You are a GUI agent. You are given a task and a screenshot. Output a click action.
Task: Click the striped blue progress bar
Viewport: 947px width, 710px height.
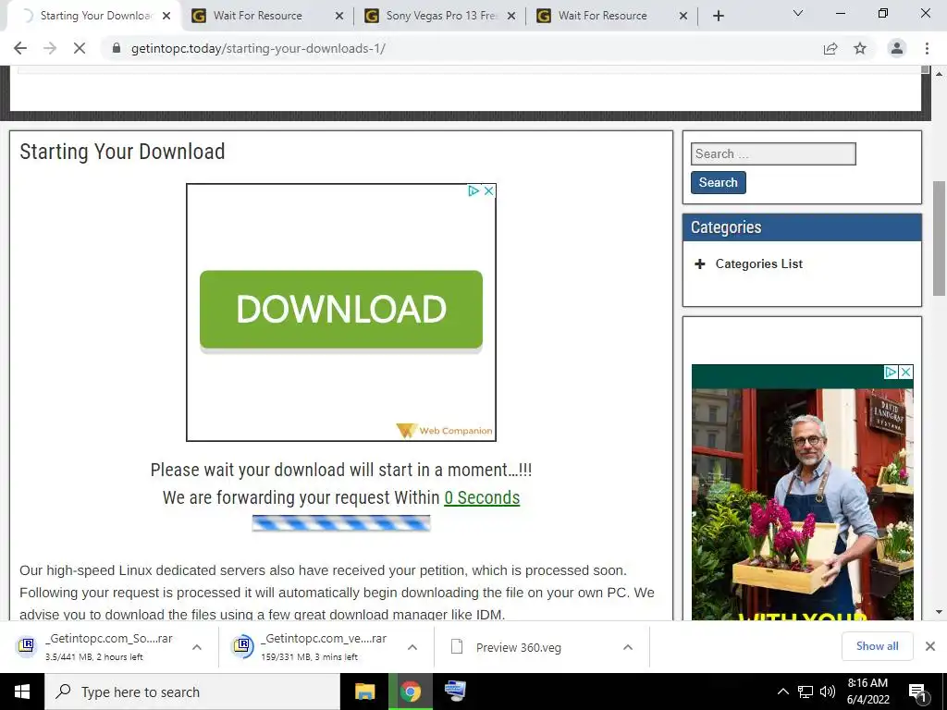[341, 523]
